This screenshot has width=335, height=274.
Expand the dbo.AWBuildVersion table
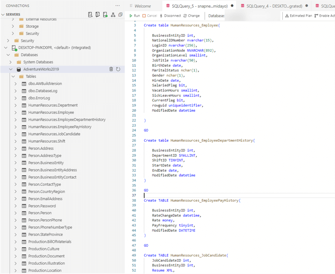(16, 84)
